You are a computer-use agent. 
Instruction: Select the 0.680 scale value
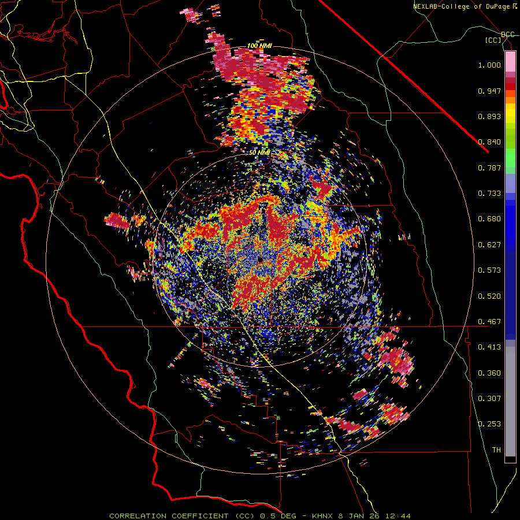(x=489, y=219)
